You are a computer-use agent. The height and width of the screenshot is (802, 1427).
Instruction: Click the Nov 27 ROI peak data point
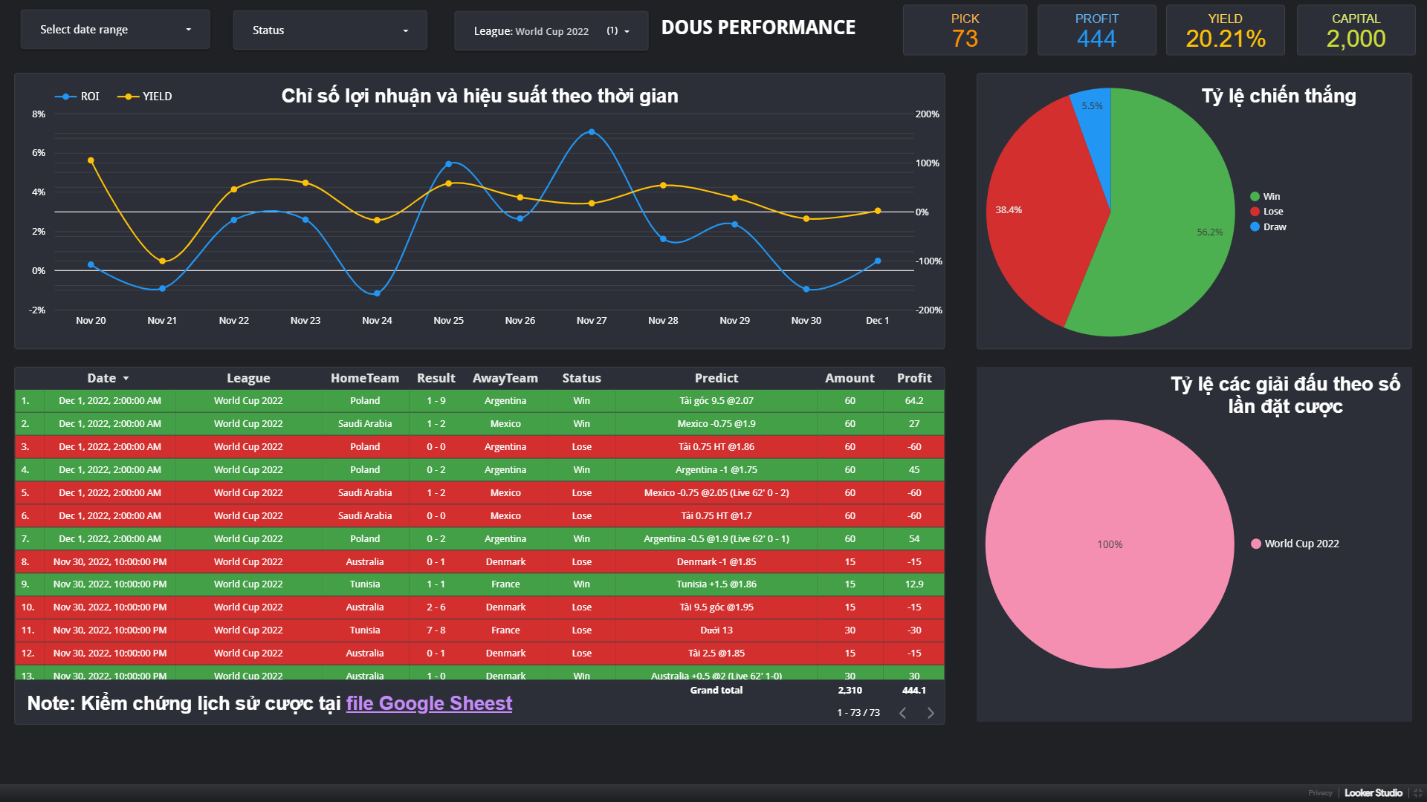(592, 132)
